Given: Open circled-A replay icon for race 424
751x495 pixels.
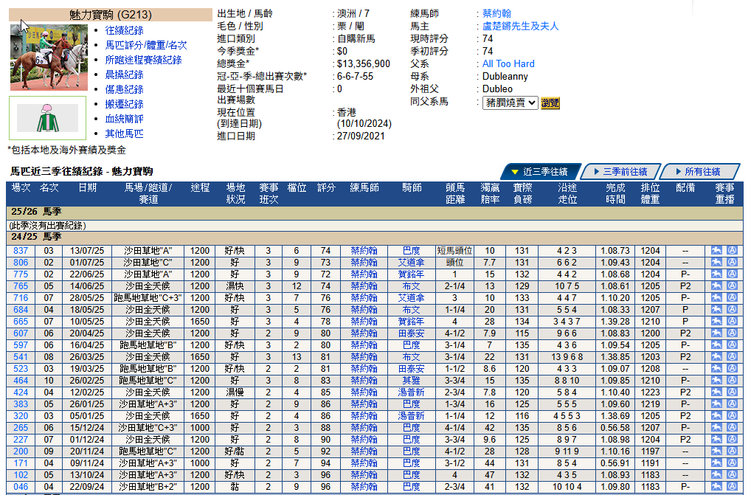Looking at the screenshot, I should pyautogui.click(x=732, y=392).
